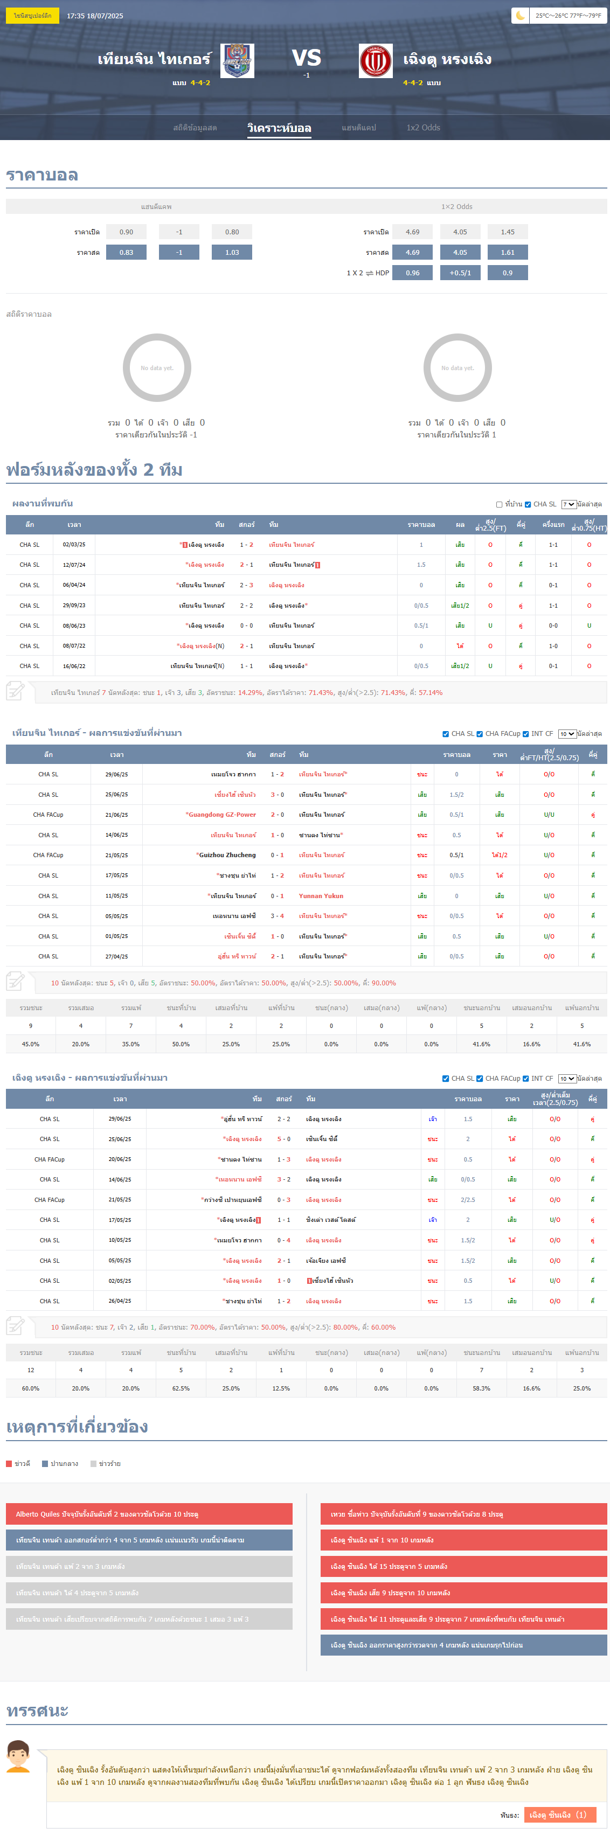
Task: Click the Chengdu overall win rate 60.0%
Action: (x=31, y=1388)
